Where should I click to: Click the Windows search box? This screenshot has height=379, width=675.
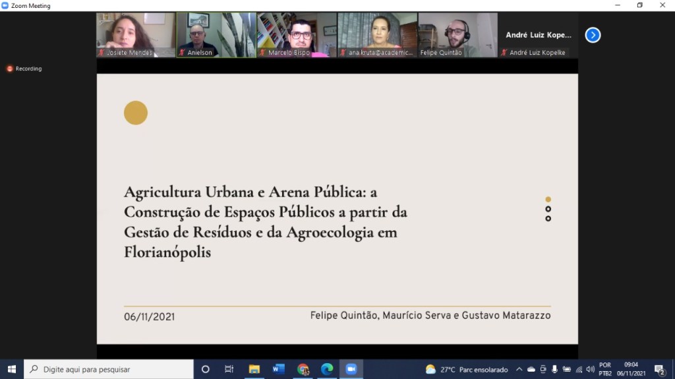tap(109, 369)
